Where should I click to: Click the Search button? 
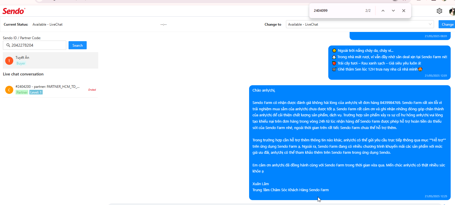(77, 45)
